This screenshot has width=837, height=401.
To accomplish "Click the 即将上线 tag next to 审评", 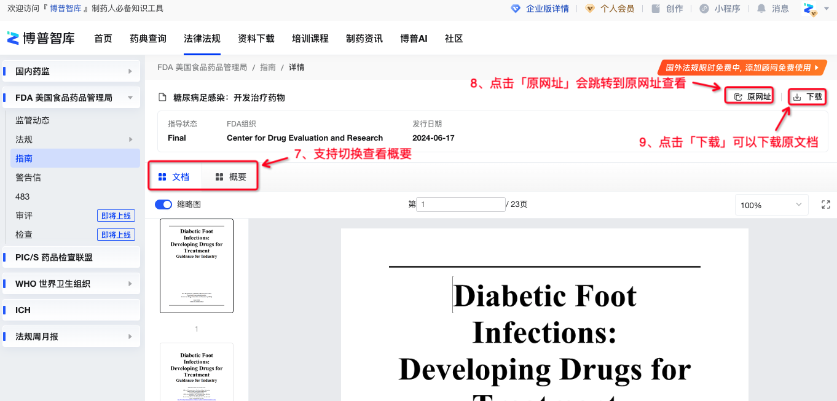I will pos(116,216).
